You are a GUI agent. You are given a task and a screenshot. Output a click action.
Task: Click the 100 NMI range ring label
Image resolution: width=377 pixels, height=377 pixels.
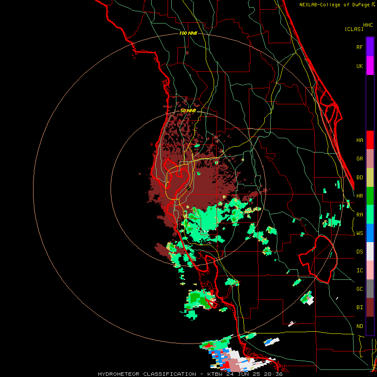tap(188, 33)
